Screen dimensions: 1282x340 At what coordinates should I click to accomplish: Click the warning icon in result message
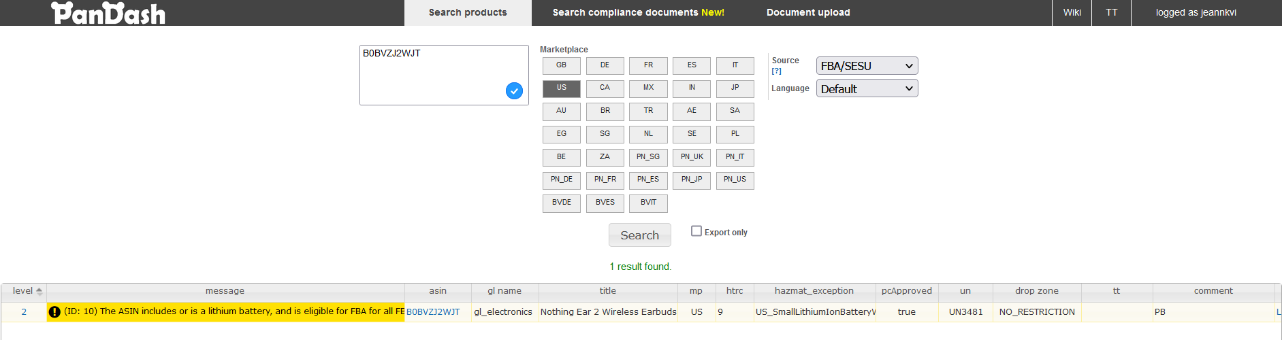click(54, 312)
